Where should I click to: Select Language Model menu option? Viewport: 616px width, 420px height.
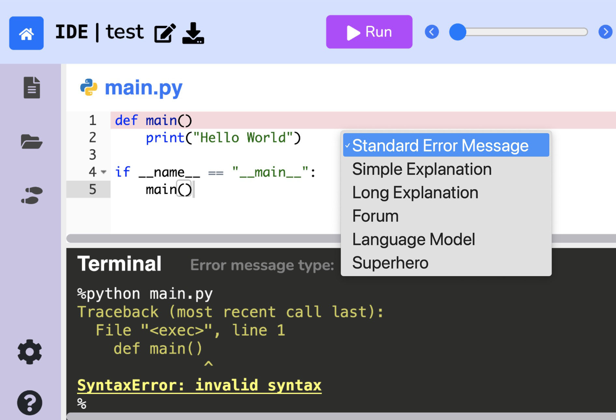[413, 239]
